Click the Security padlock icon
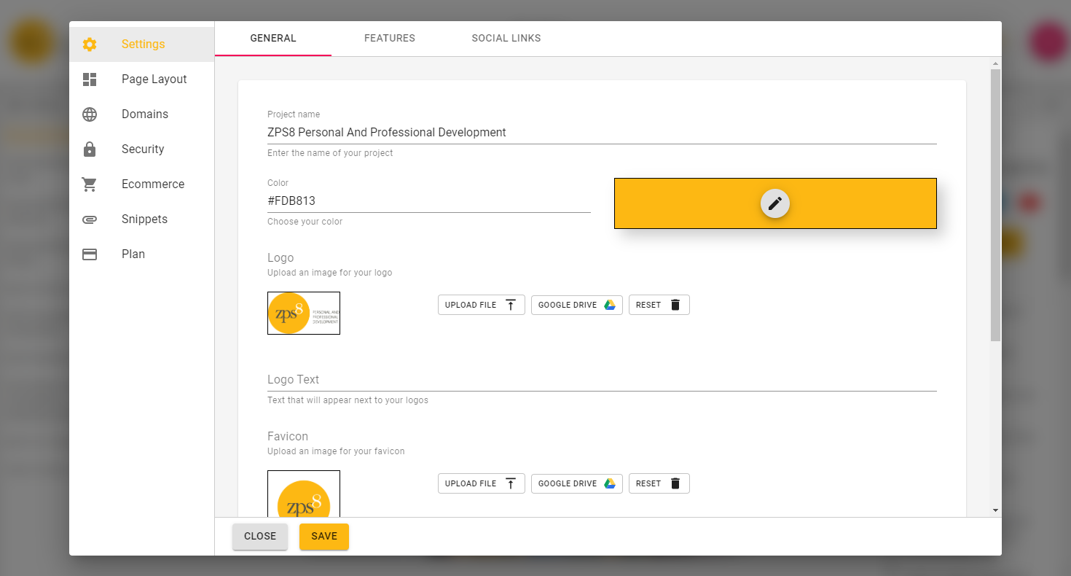Viewport: 1071px width, 576px height. pos(90,149)
